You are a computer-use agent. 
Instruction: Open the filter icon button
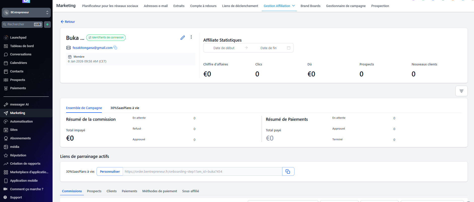coord(461,91)
